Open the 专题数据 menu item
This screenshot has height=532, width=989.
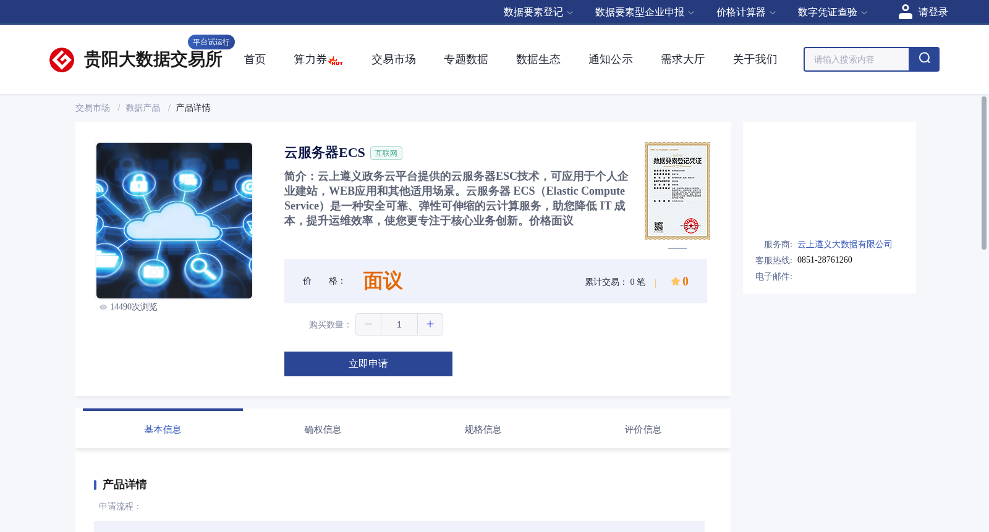click(x=466, y=59)
